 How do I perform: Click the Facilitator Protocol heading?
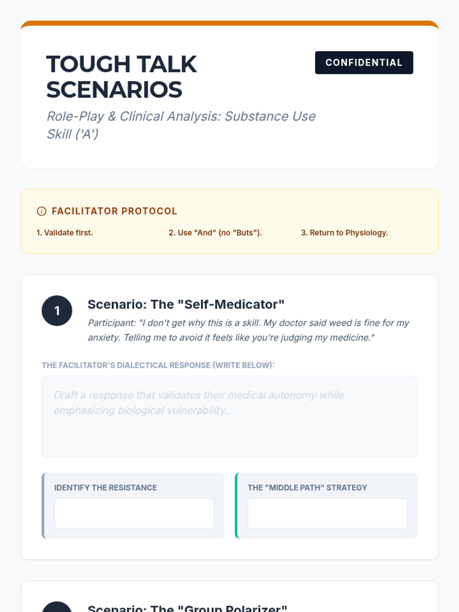click(x=114, y=211)
